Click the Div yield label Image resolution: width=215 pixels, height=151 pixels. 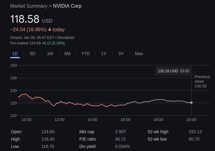click(87, 146)
